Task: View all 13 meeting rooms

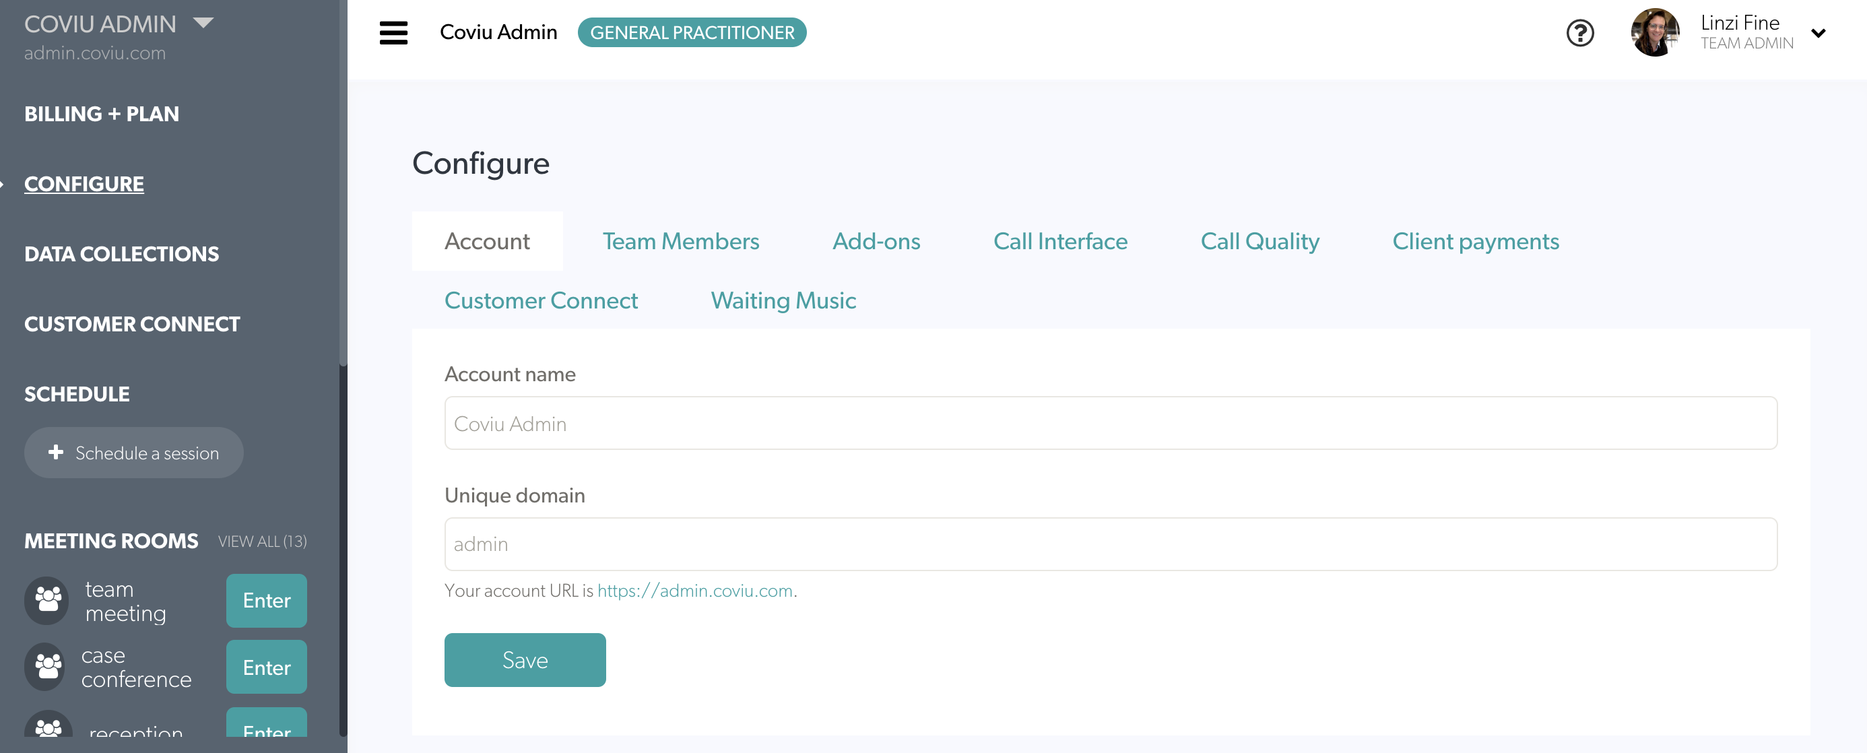Action: point(263,542)
